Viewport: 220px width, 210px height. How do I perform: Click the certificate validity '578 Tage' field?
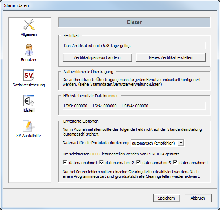coord(134,45)
